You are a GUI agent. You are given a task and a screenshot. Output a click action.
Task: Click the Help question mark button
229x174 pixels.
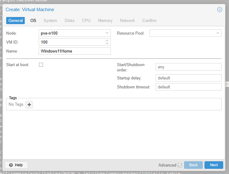16,165
